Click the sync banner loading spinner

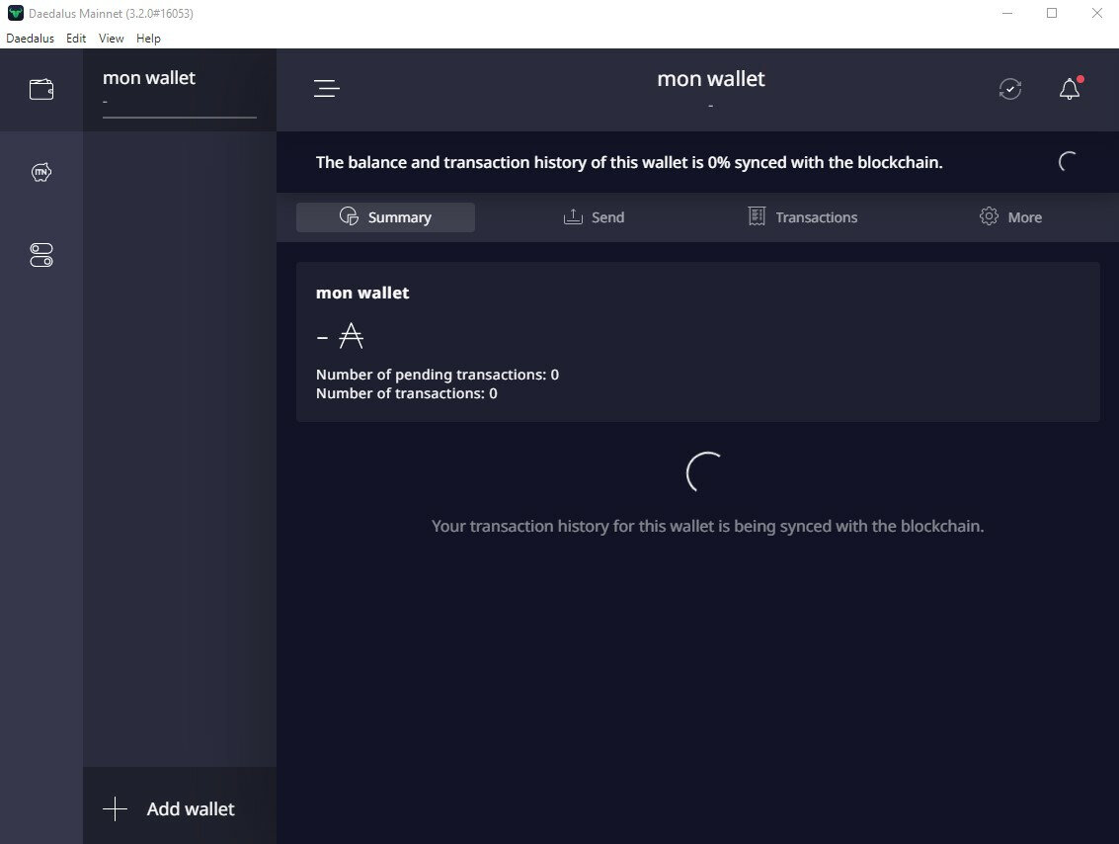1069,162
